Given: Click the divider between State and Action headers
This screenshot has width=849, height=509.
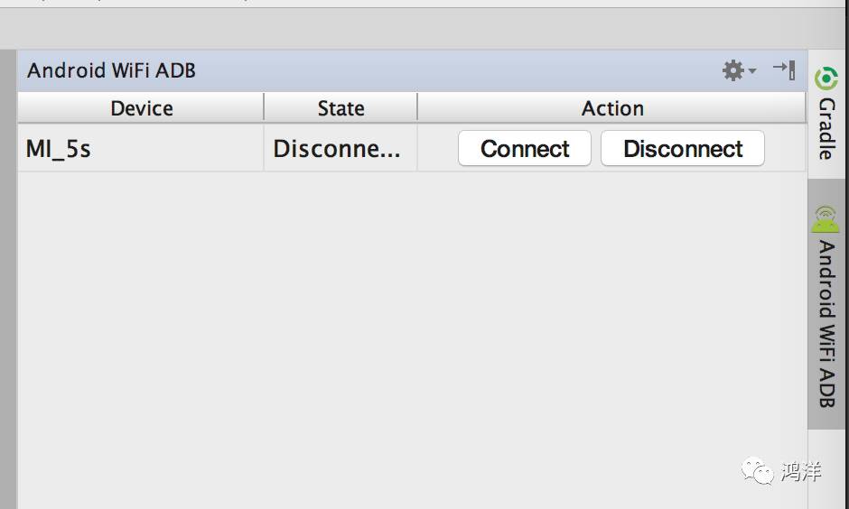Looking at the screenshot, I should tap(417, 107).
